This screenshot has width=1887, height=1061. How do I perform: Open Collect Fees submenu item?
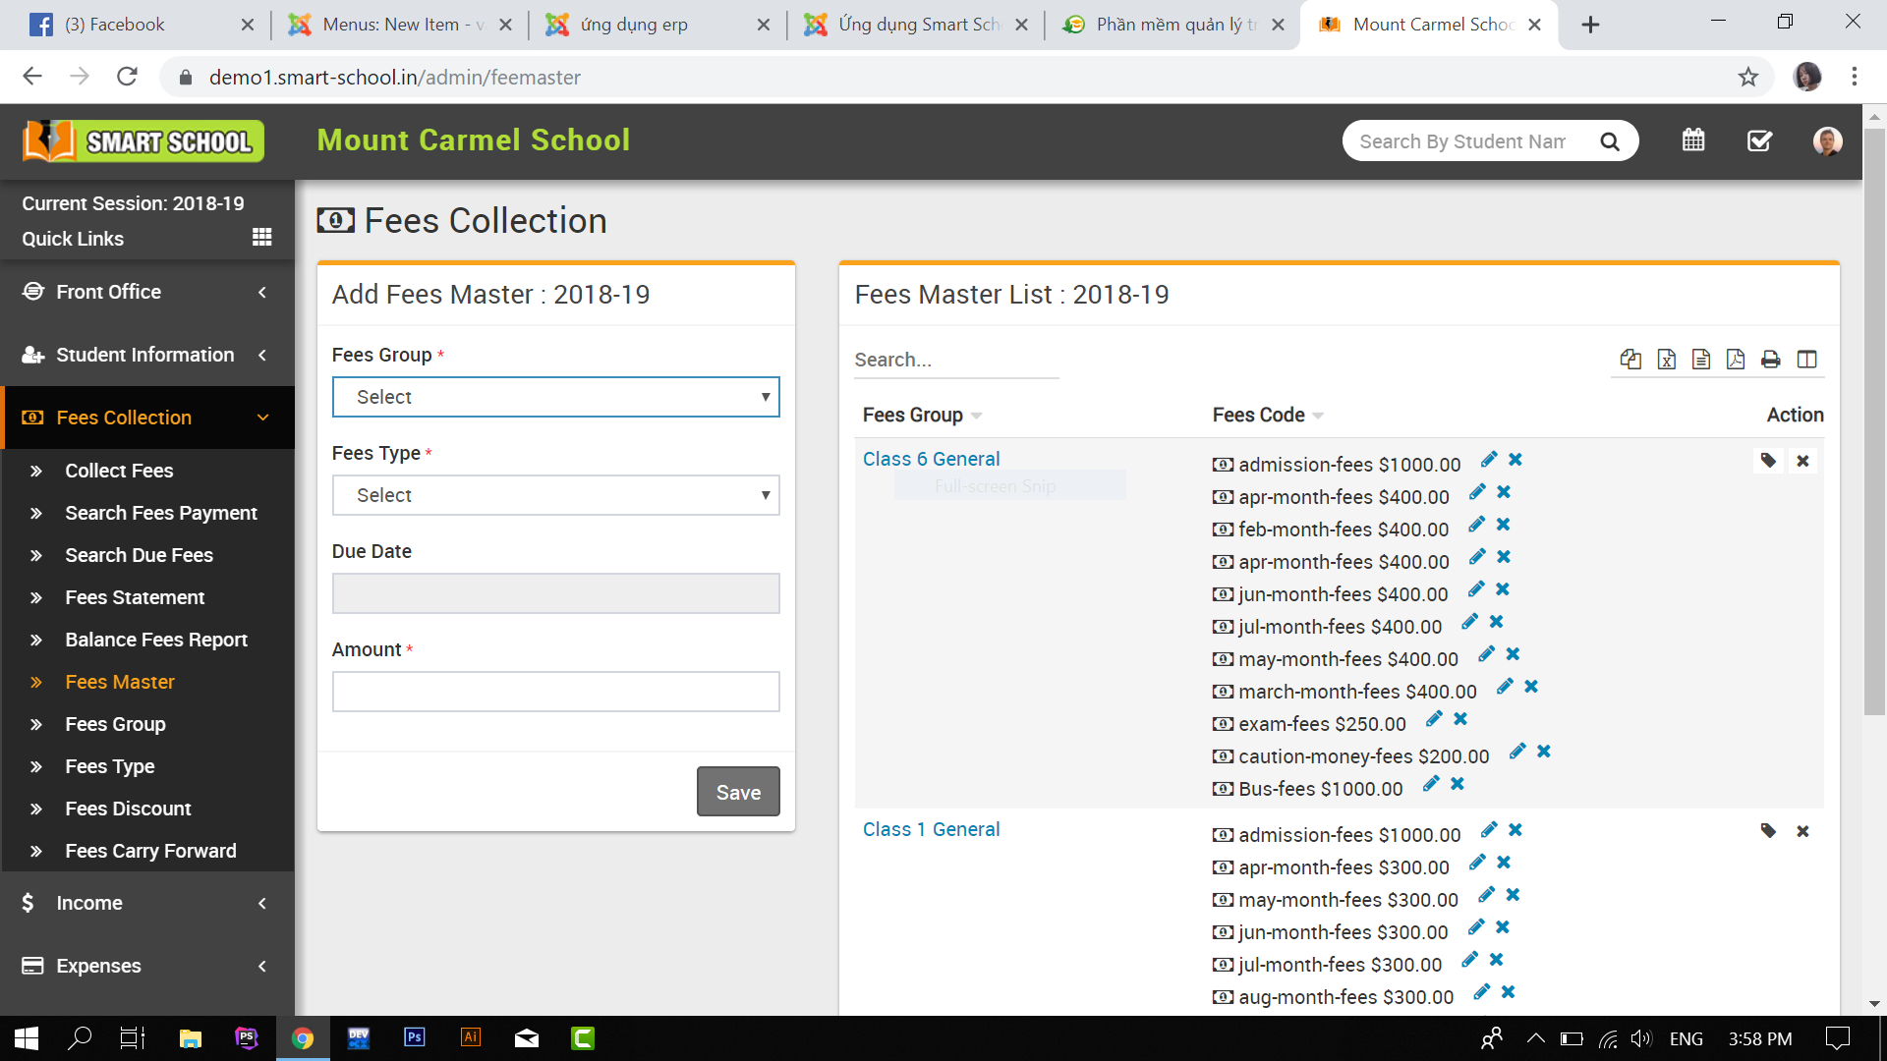[119, 471]
